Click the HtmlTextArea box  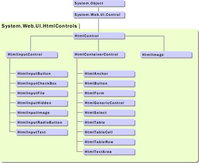click(x=109, y=152)
